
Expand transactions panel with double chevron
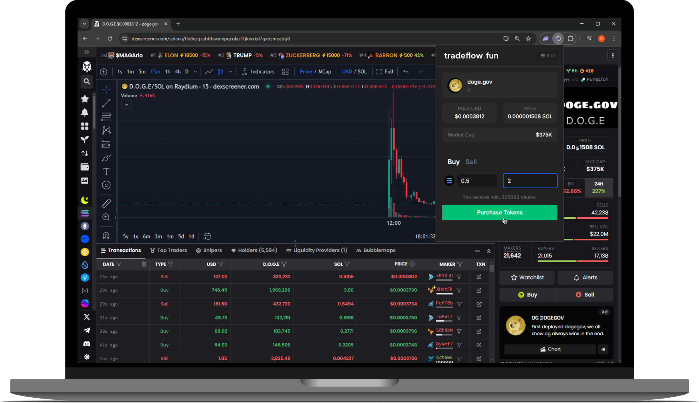tap(488, 251)
